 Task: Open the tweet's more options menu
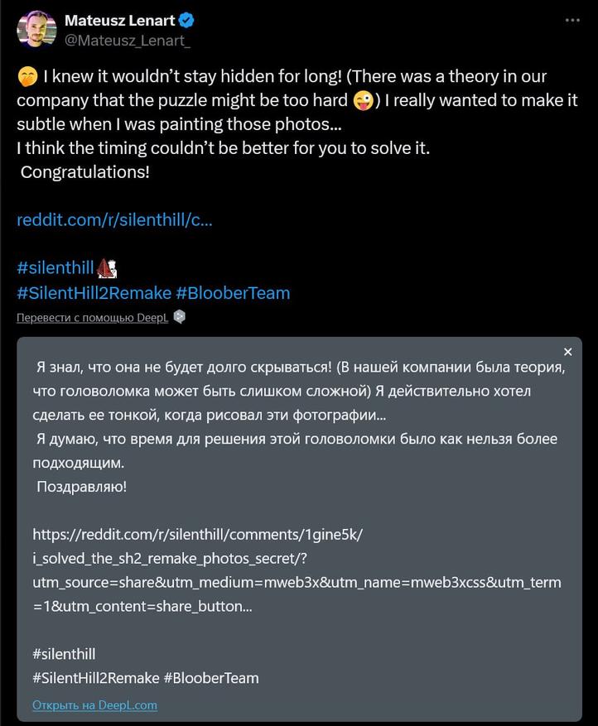pos(573,20)
